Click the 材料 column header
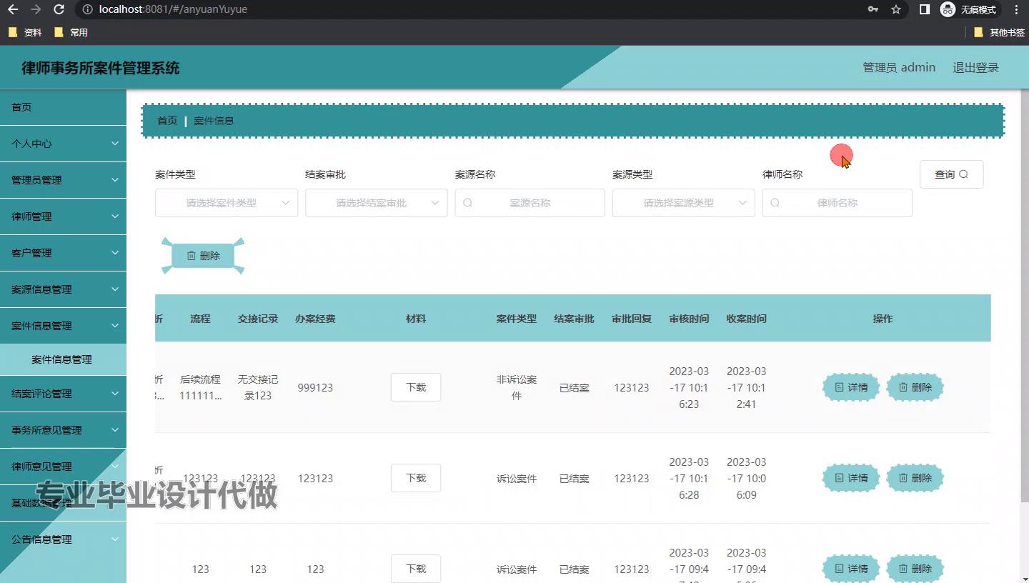 coord(416,319)
